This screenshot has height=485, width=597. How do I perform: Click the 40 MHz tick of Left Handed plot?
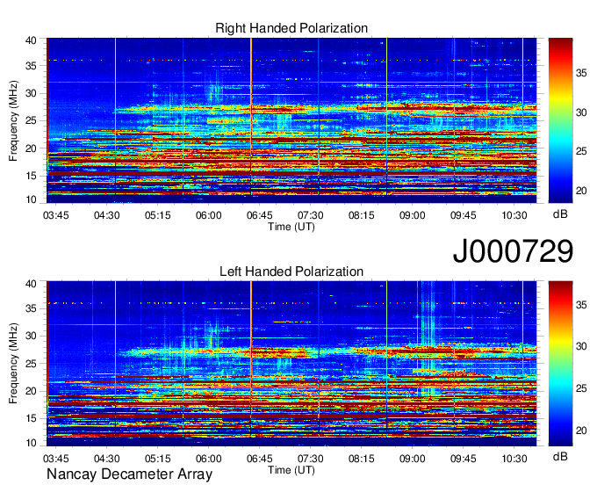(32, 284)
